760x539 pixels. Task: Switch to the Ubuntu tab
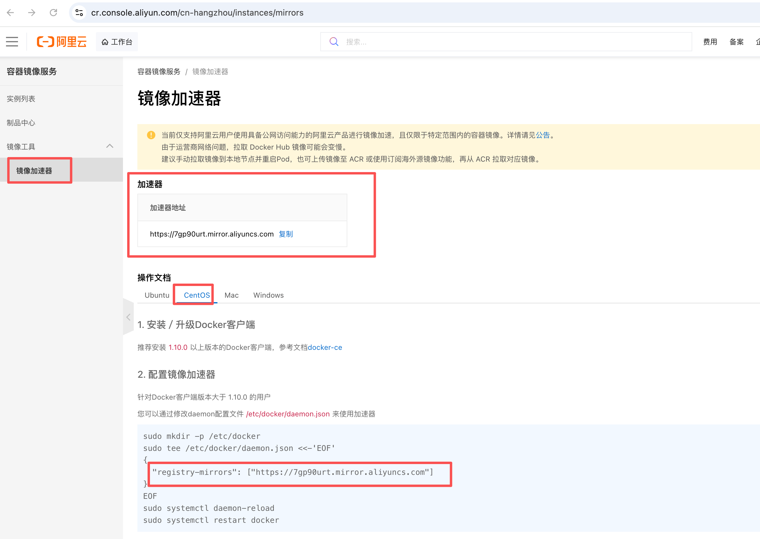[157, 295]
